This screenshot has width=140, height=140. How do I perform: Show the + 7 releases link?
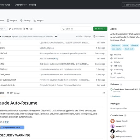click(x=116, y=97)
